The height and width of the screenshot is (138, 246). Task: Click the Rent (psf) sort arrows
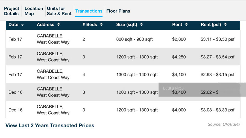coord(225,25)
